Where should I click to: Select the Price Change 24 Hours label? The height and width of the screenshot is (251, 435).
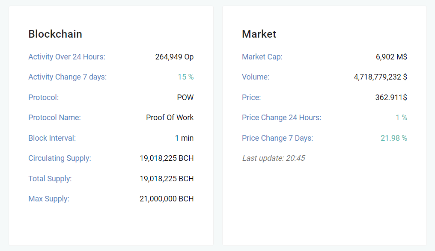(x=282, y=118)
